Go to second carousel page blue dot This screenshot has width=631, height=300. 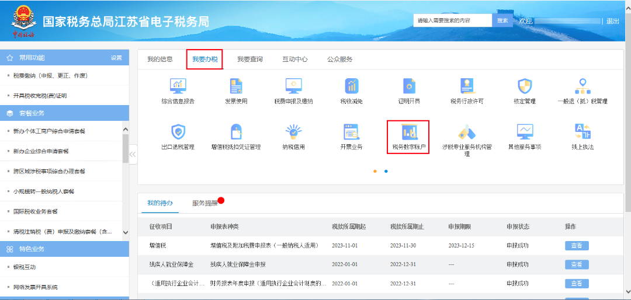point(386,172)
